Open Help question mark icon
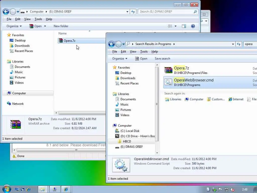This screenshot has width=257, height=193. 193,26
